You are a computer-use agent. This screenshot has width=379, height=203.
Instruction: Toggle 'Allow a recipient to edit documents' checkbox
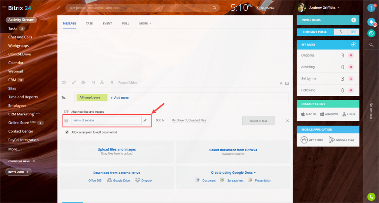point(67,132)
